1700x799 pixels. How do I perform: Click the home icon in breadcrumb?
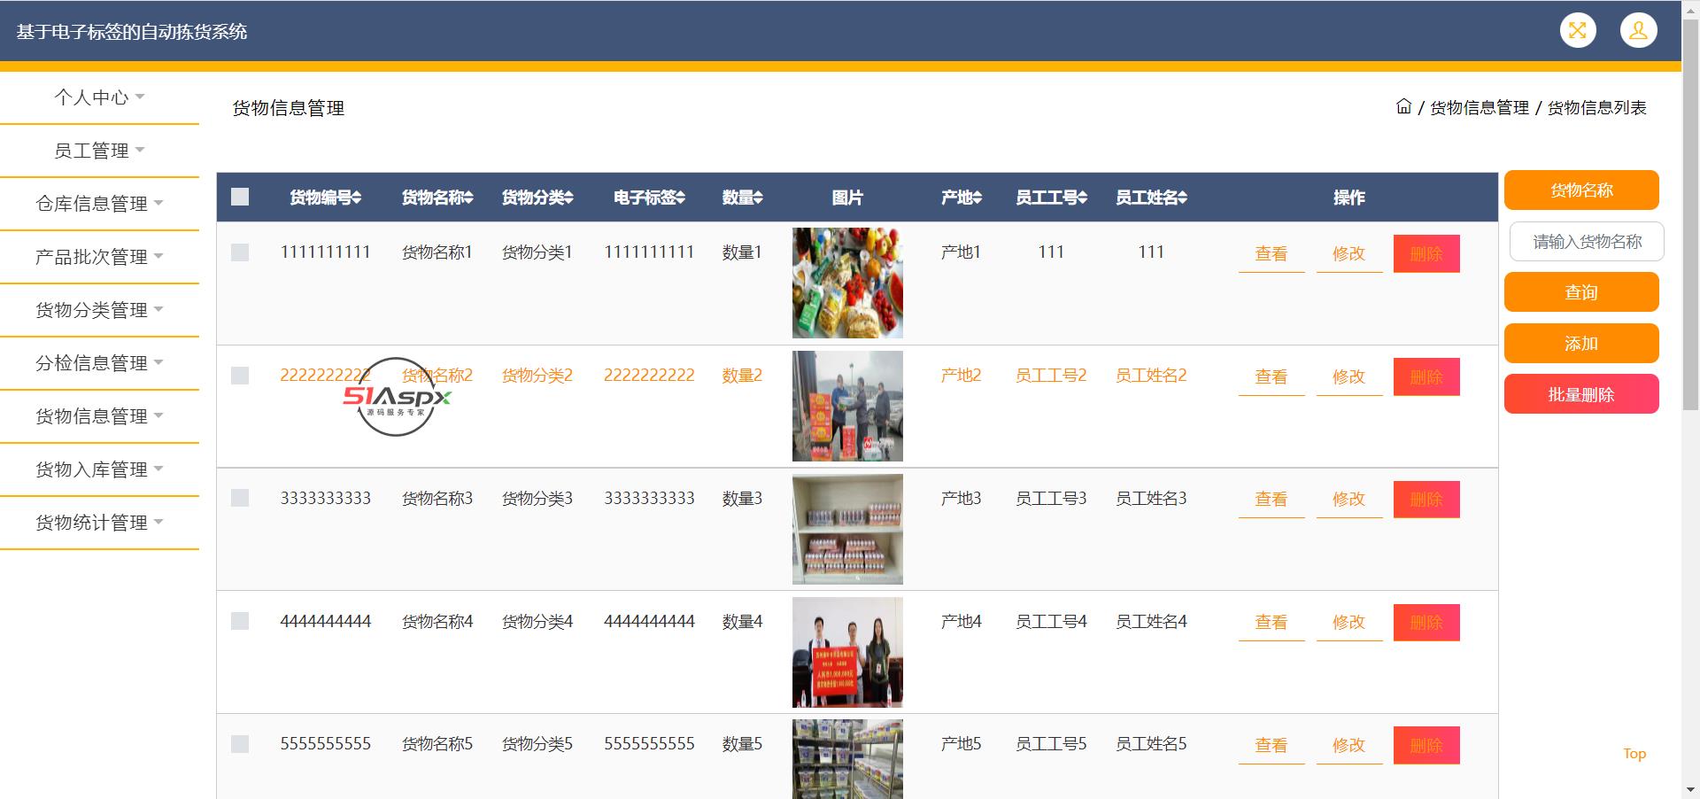point(1403,107)
